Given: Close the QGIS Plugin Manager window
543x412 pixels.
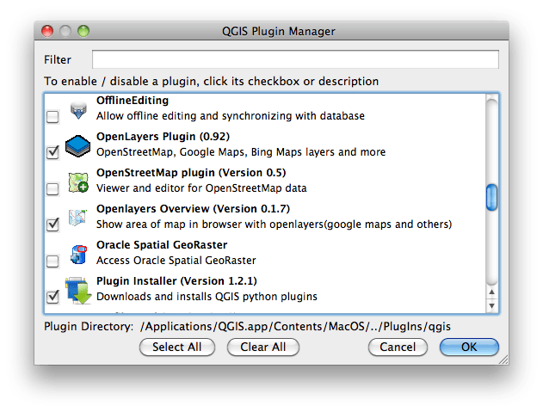Looking at the screenshot, I should pyautogui.click(x=47, y=31).
